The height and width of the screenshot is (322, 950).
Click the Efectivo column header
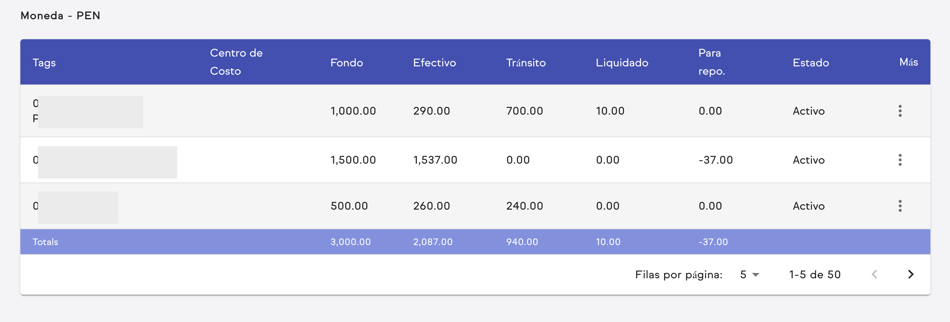435,63
